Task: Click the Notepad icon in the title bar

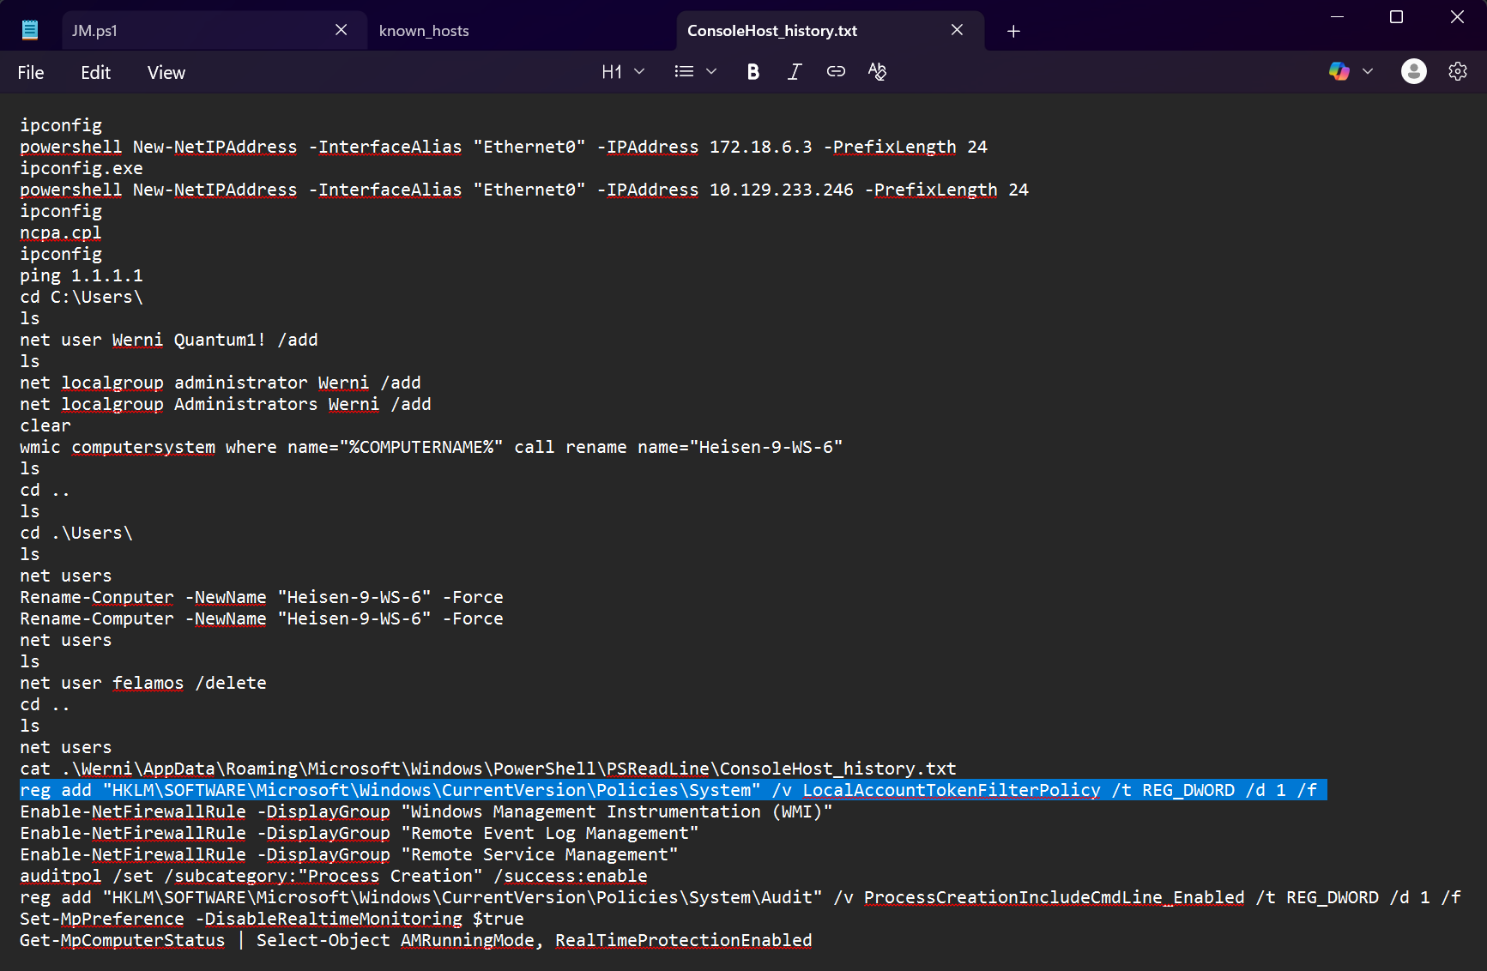Action: coord(30,28)
